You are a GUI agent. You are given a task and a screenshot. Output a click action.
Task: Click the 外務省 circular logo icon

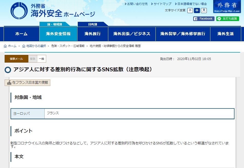pos(19,11)
